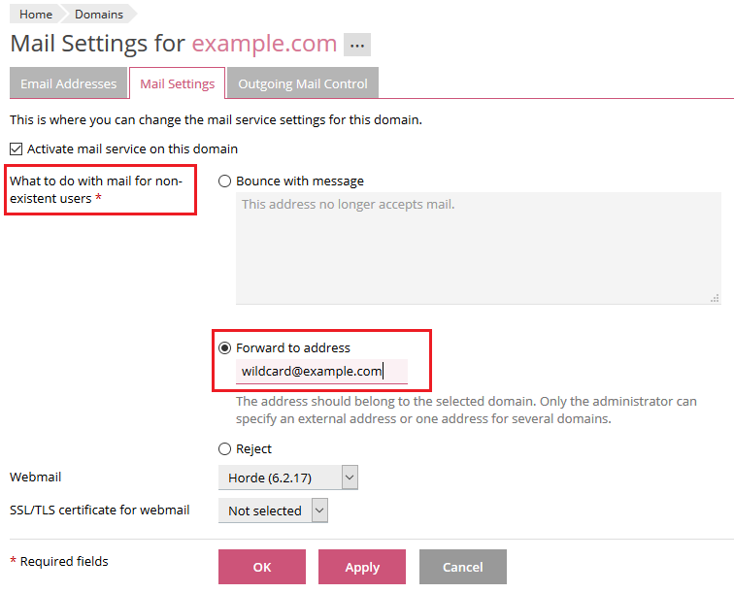Switch to Email Addresses tab

(x=68, y=83)
